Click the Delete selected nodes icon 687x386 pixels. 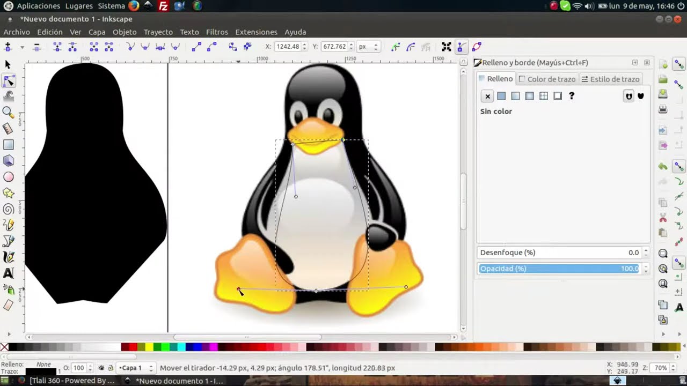pos(36,47)
